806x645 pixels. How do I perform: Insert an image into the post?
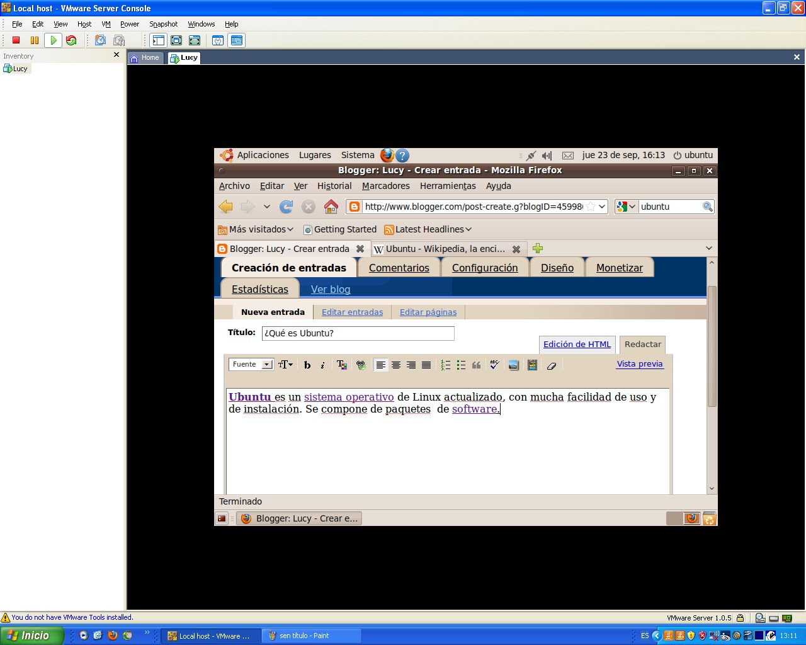point(513,365)
